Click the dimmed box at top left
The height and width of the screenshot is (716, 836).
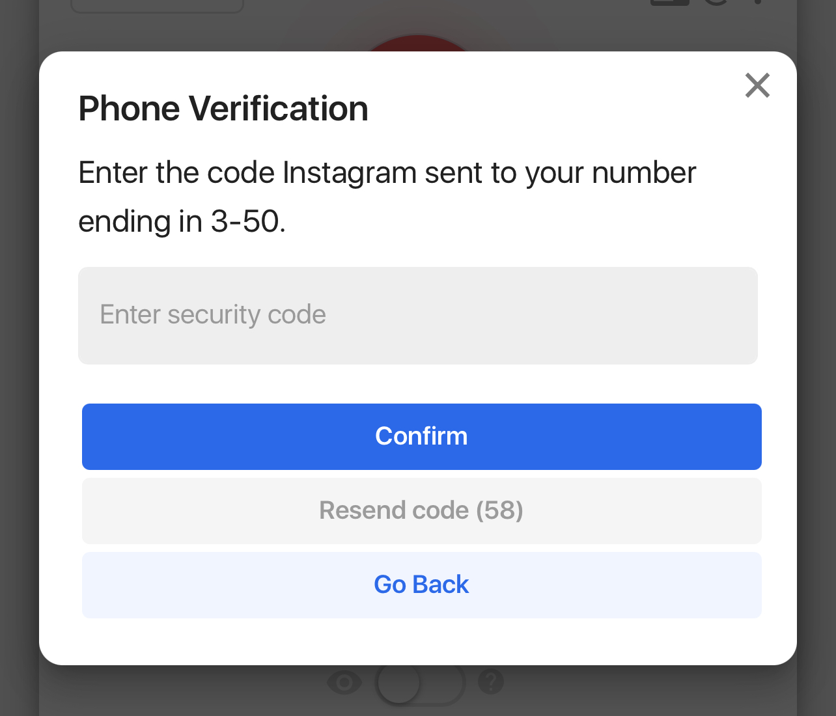[157, 6]
